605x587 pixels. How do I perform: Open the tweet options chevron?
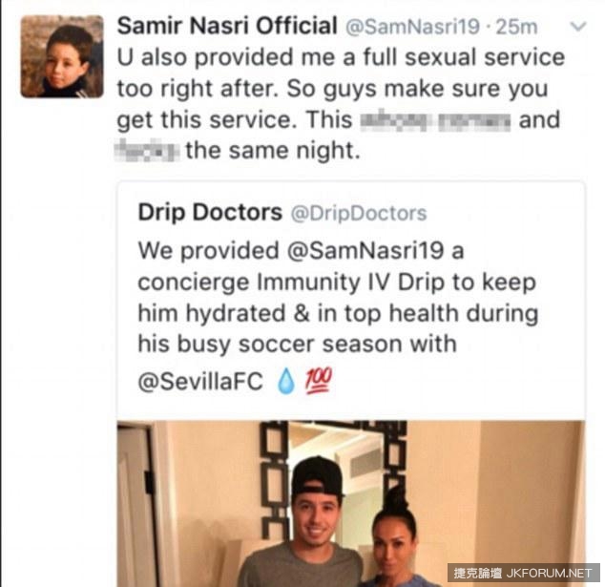pyautogui.click(x=578, y=26)
